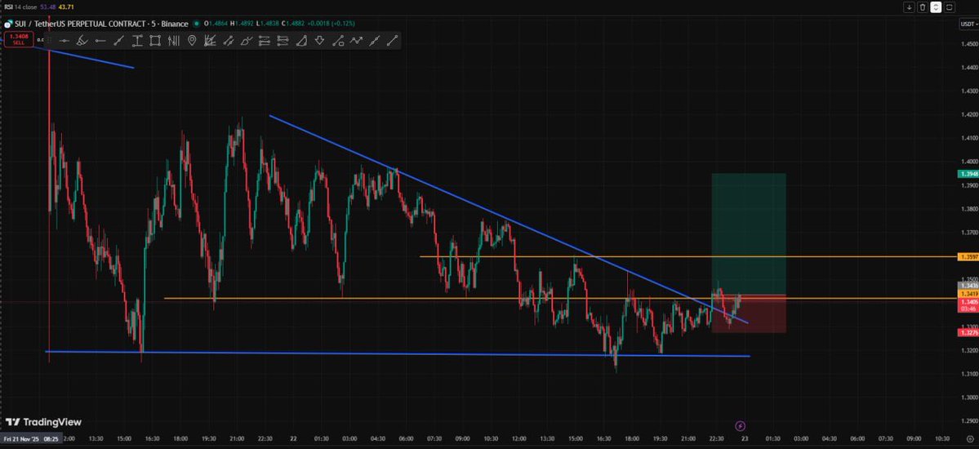Select the green profit zone of position
Screen dimensions: 979x449
(x=749, y=234)
